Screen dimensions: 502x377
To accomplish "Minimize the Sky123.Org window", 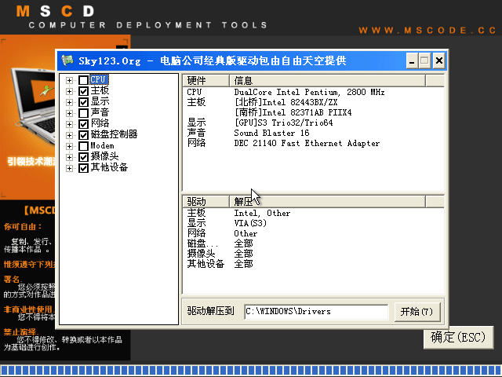I will pos(411,60).
